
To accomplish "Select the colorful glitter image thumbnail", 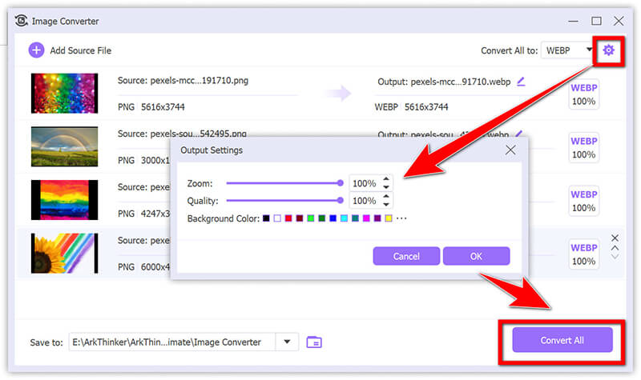I will [64, 94].
